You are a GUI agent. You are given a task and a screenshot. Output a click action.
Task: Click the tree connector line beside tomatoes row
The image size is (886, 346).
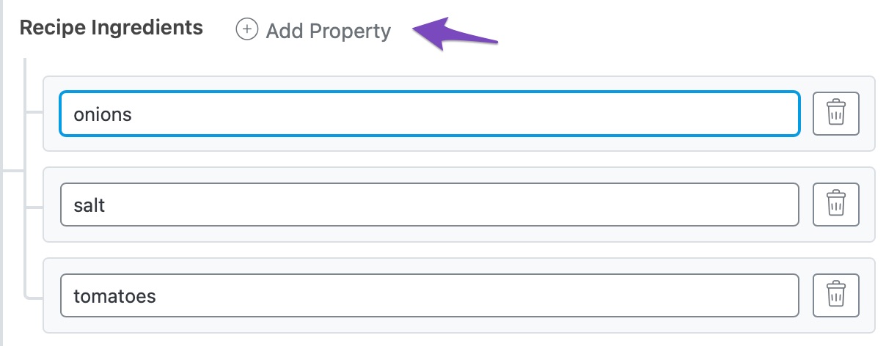pyautogui.click(x=34, y=298)
